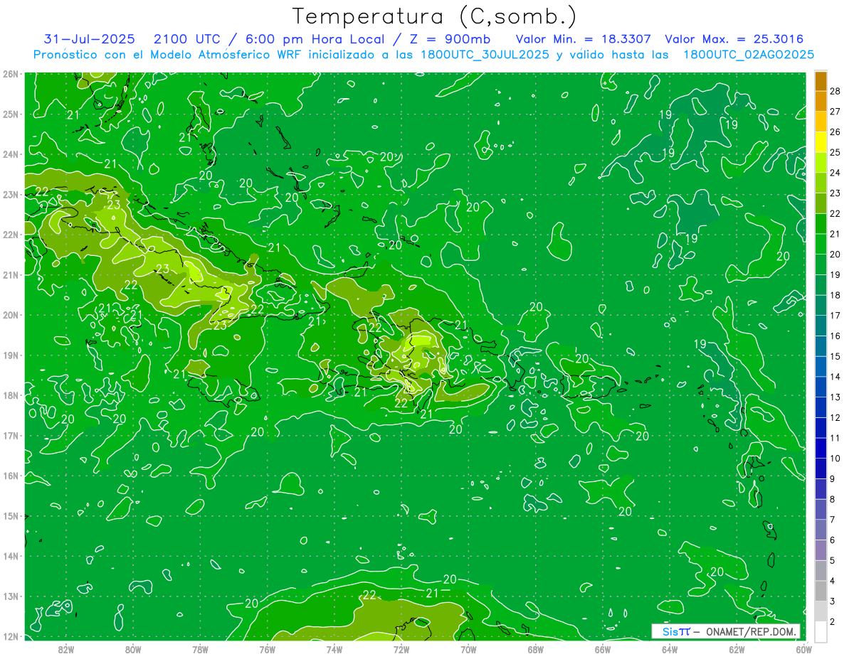Click the latitude axis label "14N"
The image size is (854, 659).
(11, 556)
